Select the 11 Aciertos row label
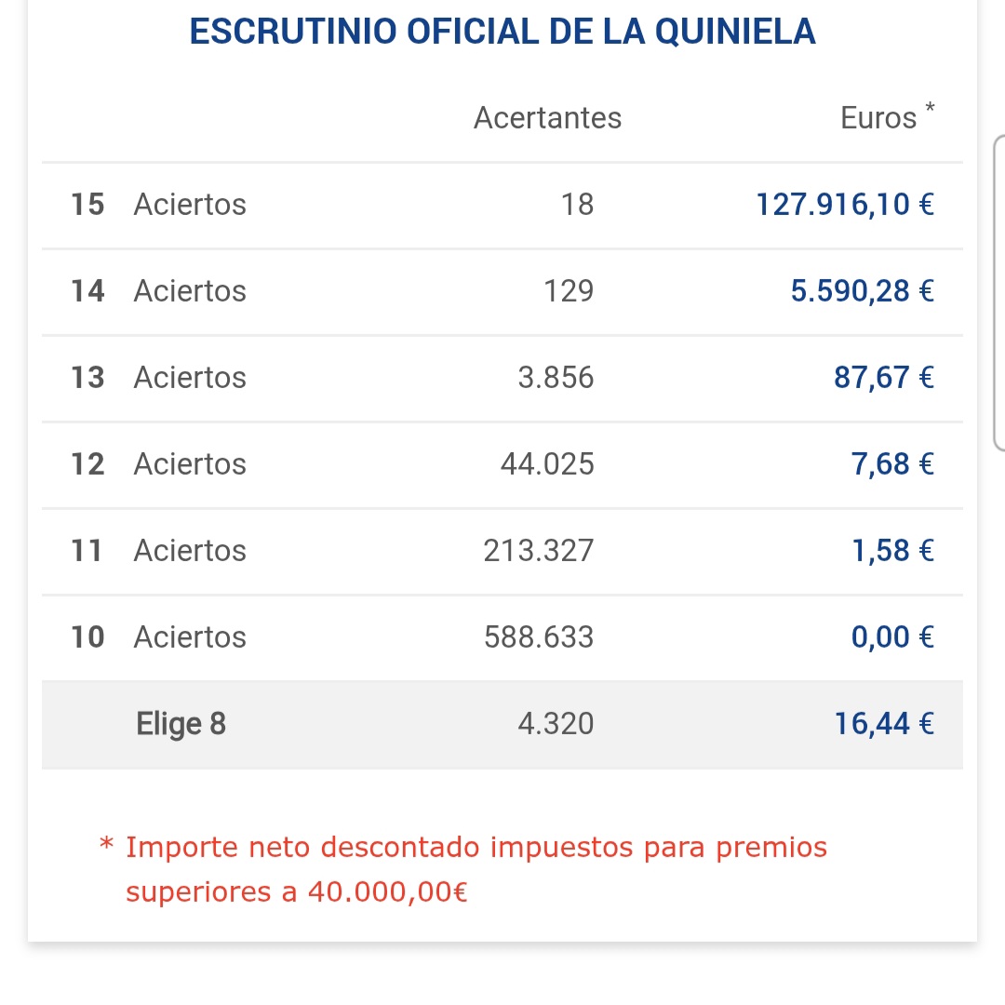The image size is (1005, 1005). point(159,551)
